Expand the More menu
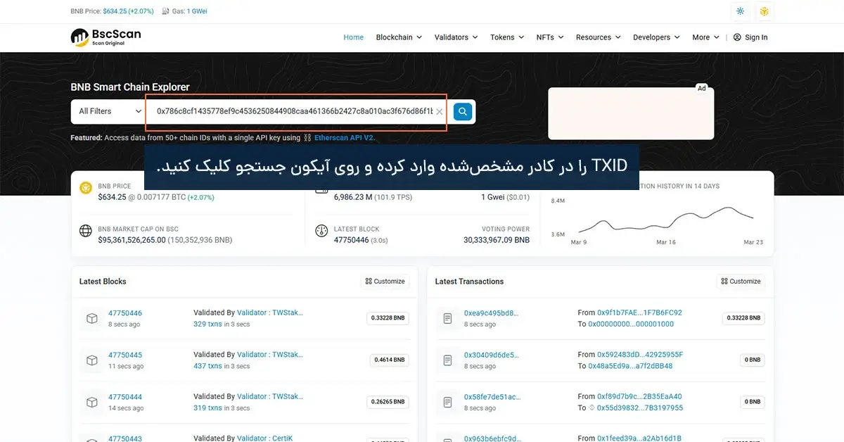Screen dimensions: 844x442 tap(705, 37)
